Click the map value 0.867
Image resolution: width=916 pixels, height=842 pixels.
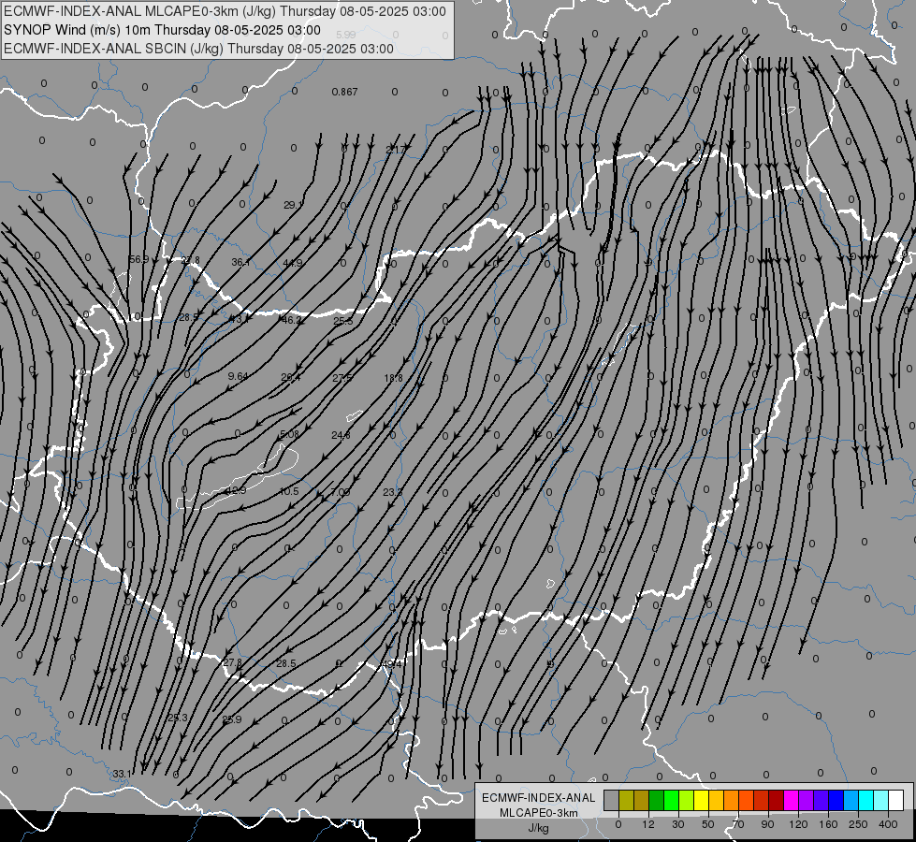click(344, 92)
